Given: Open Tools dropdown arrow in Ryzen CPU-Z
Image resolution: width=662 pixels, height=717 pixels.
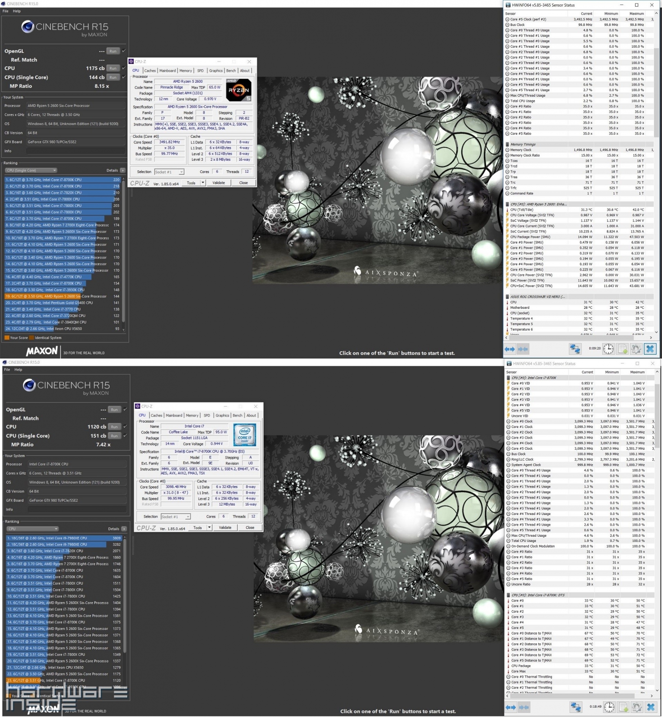Looking at the screenshot, I should (203, 183).
